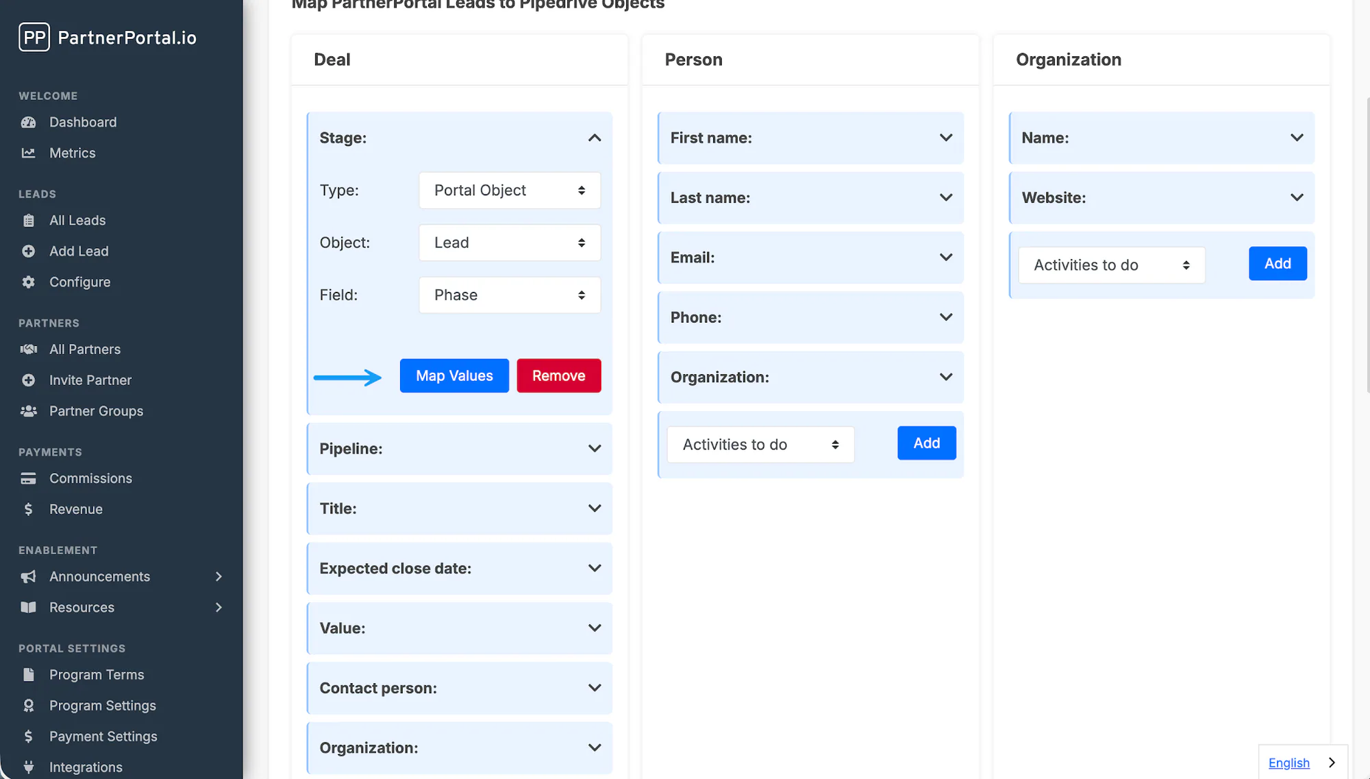Open the Field dropdown showing Phase
This screenshot has width=1370, height=779.
point(510,295)
